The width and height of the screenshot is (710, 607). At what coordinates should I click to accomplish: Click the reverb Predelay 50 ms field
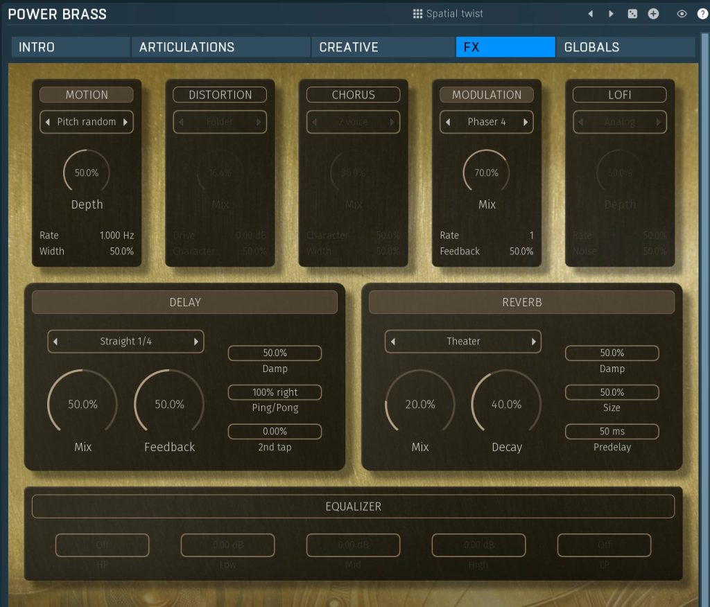(x=612, y=432)
